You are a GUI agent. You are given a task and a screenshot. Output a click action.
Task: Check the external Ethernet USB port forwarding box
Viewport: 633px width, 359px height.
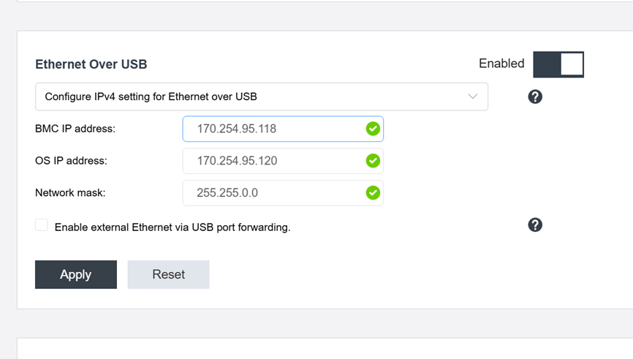[42, 225]
